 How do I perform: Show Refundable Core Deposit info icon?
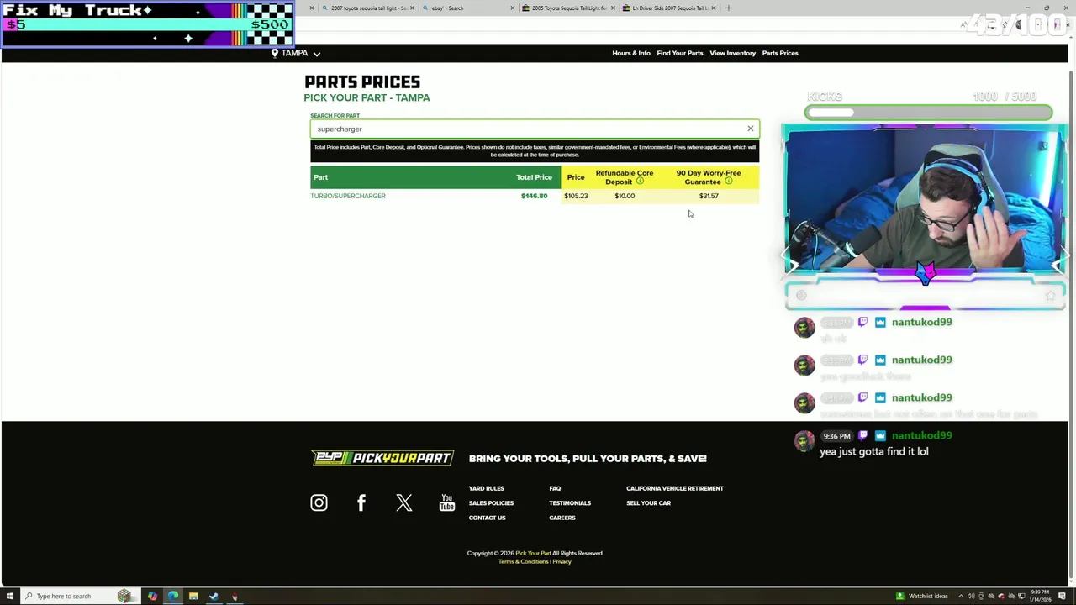pos(640,181)
